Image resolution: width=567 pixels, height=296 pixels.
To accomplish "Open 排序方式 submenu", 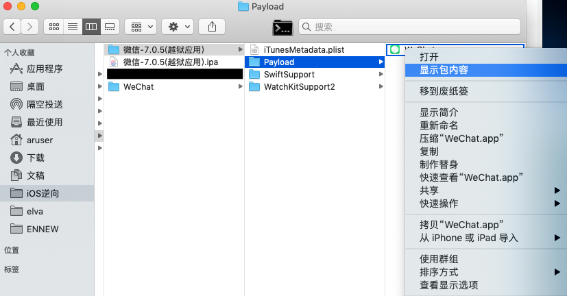I will point(486,272).
